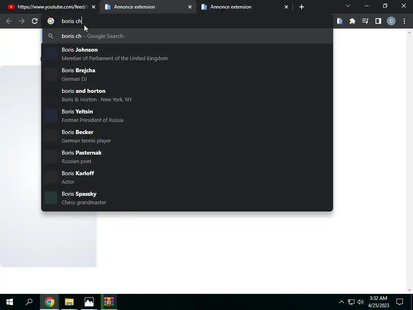The height and width of the screenshot is (310, 413).
Task: Choose the boris and horton suggestion
Action: click(x=187, y=95)
